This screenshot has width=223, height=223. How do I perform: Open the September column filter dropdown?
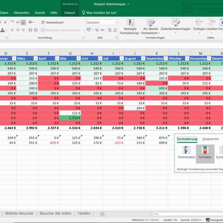click(x=166, y=59)
